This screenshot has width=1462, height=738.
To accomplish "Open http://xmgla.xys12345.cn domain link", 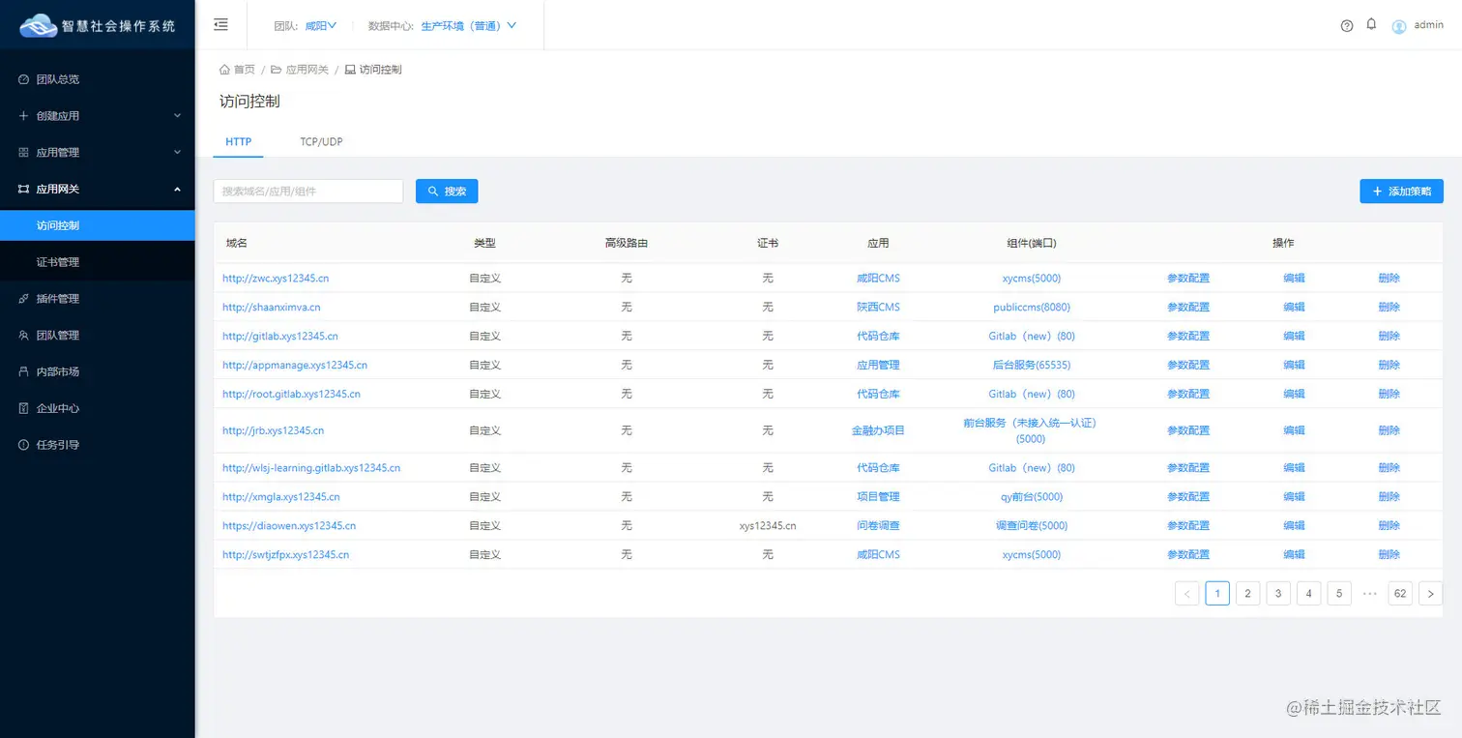I will tap(281, 497).
